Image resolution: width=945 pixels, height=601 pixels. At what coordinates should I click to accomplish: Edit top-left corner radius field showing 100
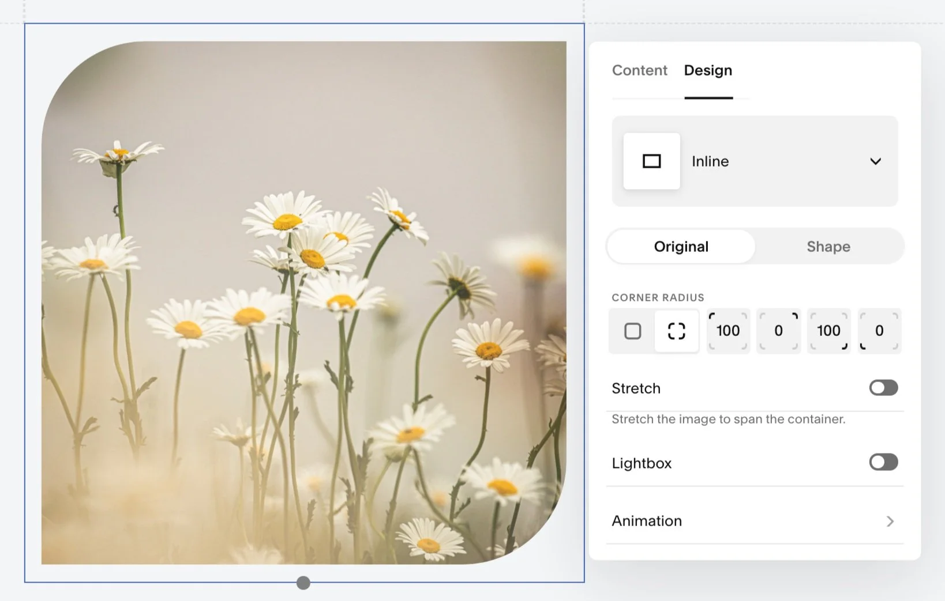(x=728, y=331)
